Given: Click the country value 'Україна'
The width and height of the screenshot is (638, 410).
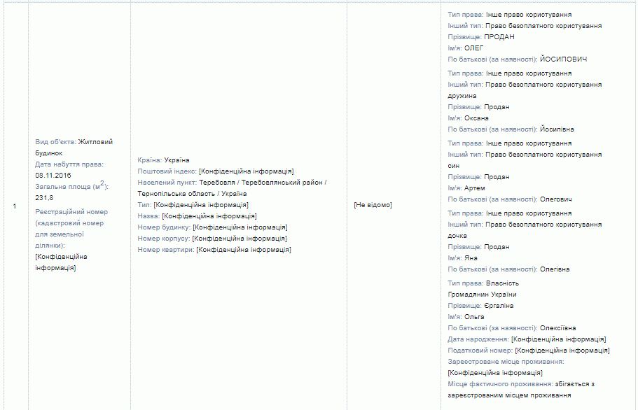Looking at the screenshot, I should pyautogui.click(x=176, y=160).
